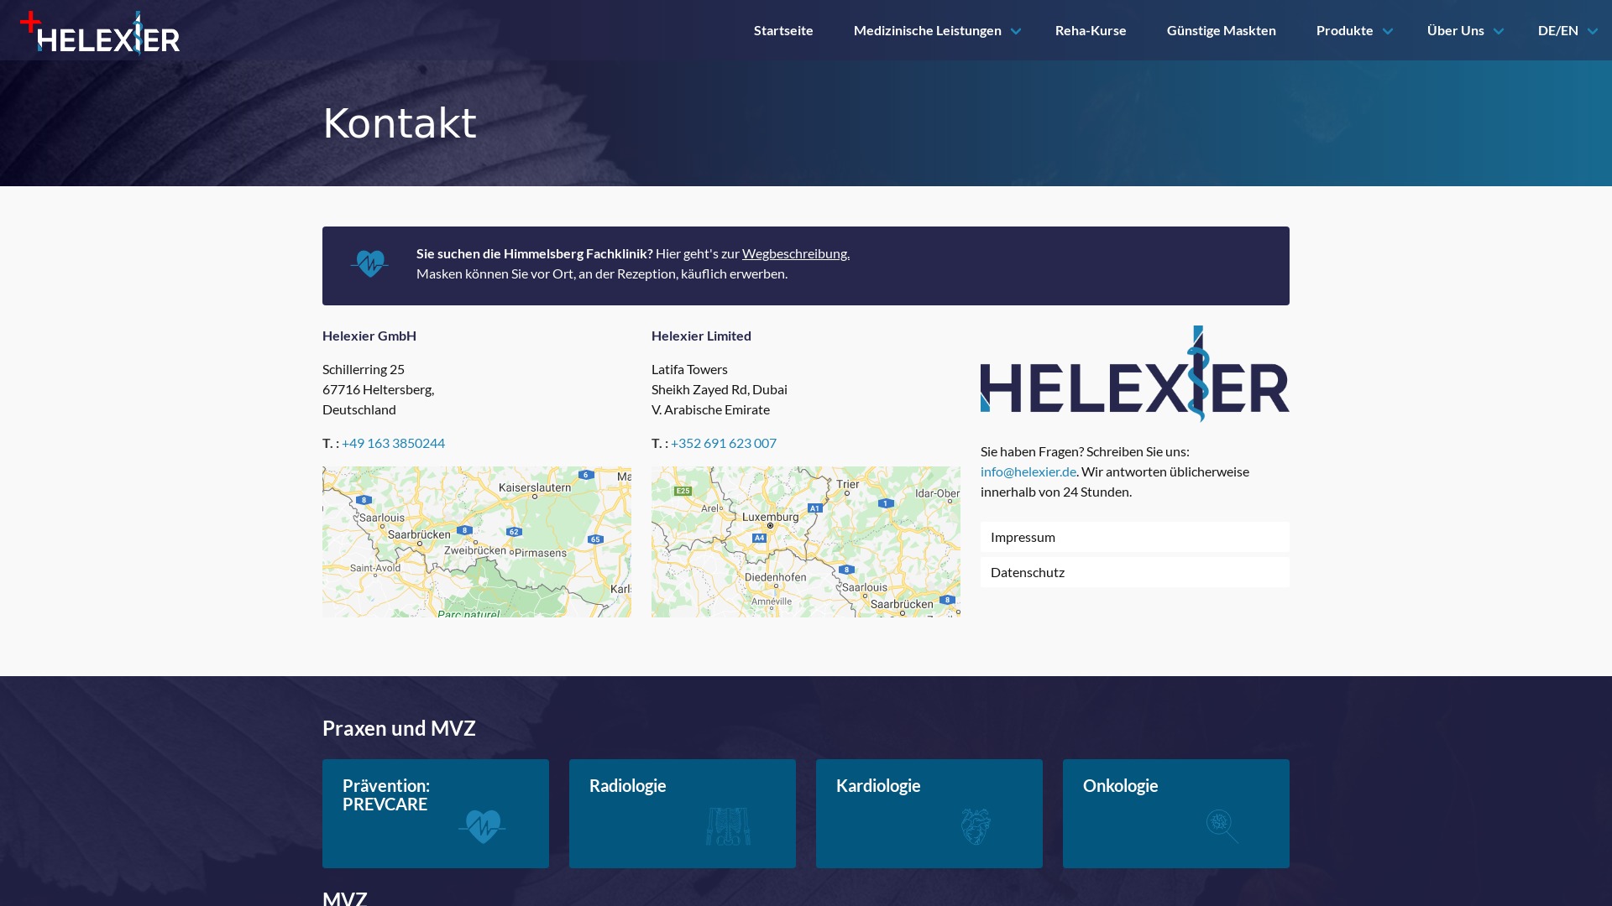Call Helexier Limited number +352 691 623 007
This screenshot has height=906, width=1612.
[724, 443]
